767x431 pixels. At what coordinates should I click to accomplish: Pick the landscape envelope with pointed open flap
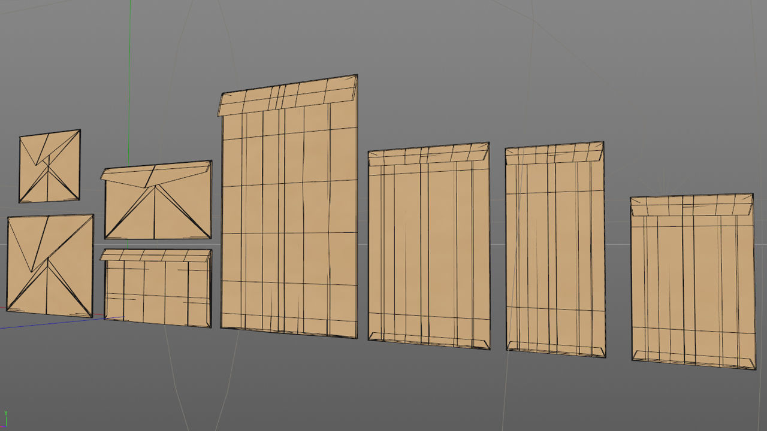click(156, 200)
